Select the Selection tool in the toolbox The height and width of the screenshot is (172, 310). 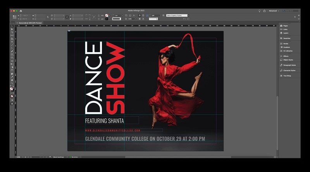pos(12,26)
